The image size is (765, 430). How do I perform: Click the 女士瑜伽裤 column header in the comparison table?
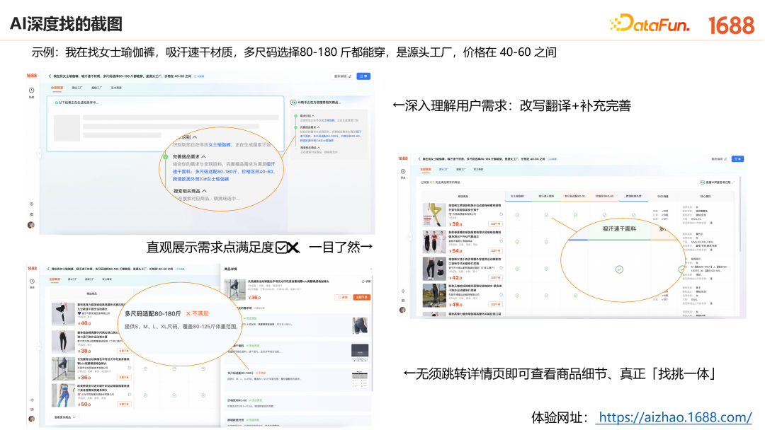[517, 196]
